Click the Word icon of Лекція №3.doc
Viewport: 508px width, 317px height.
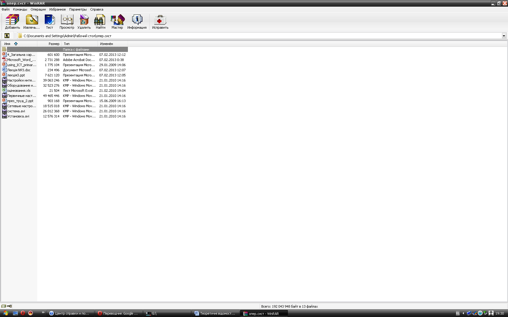coord(4,70)
